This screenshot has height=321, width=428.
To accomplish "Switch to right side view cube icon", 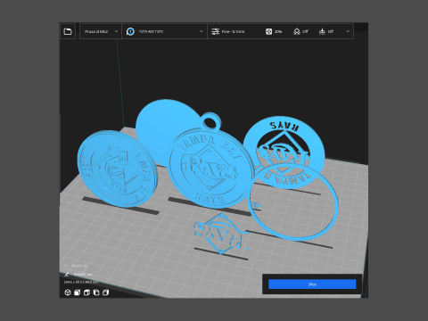I will [105, 292].
